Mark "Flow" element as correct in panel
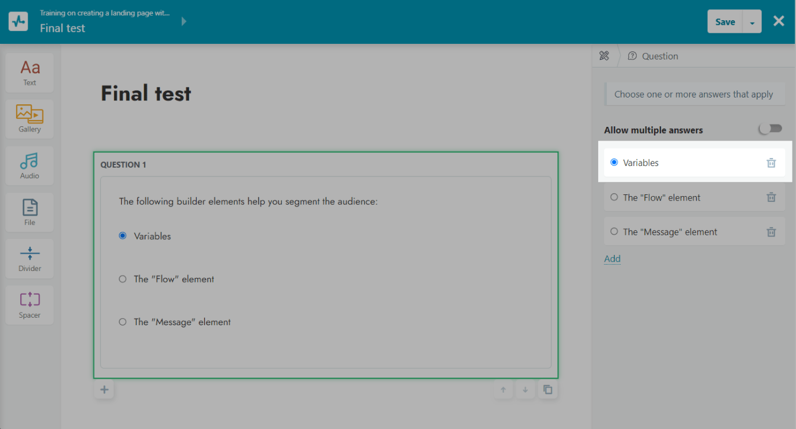796x429 pixels. (x=614, y=197)
